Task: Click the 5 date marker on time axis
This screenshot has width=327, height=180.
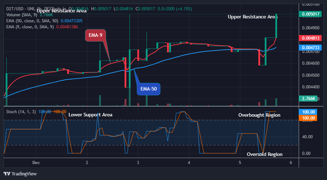Action: click(240, 162)
